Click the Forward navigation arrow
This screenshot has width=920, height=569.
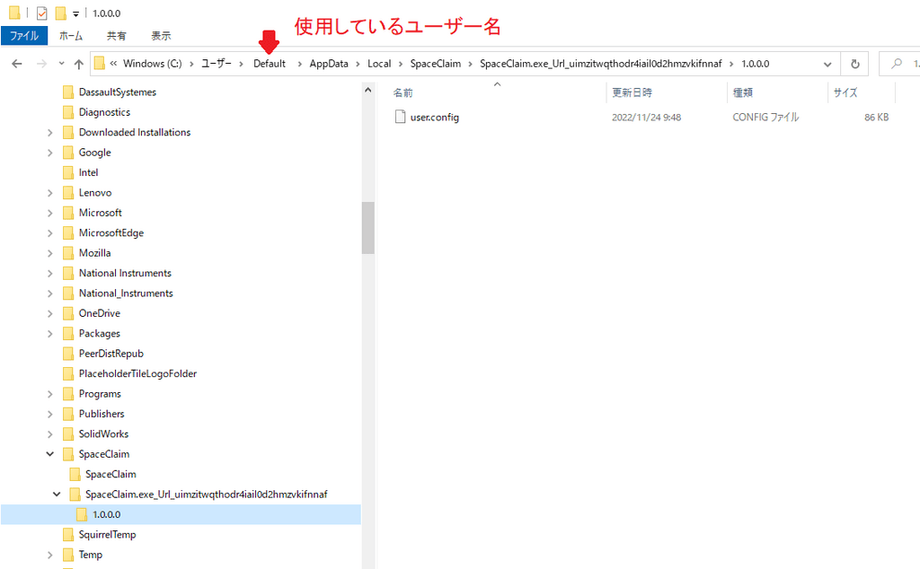pos(41,64)
